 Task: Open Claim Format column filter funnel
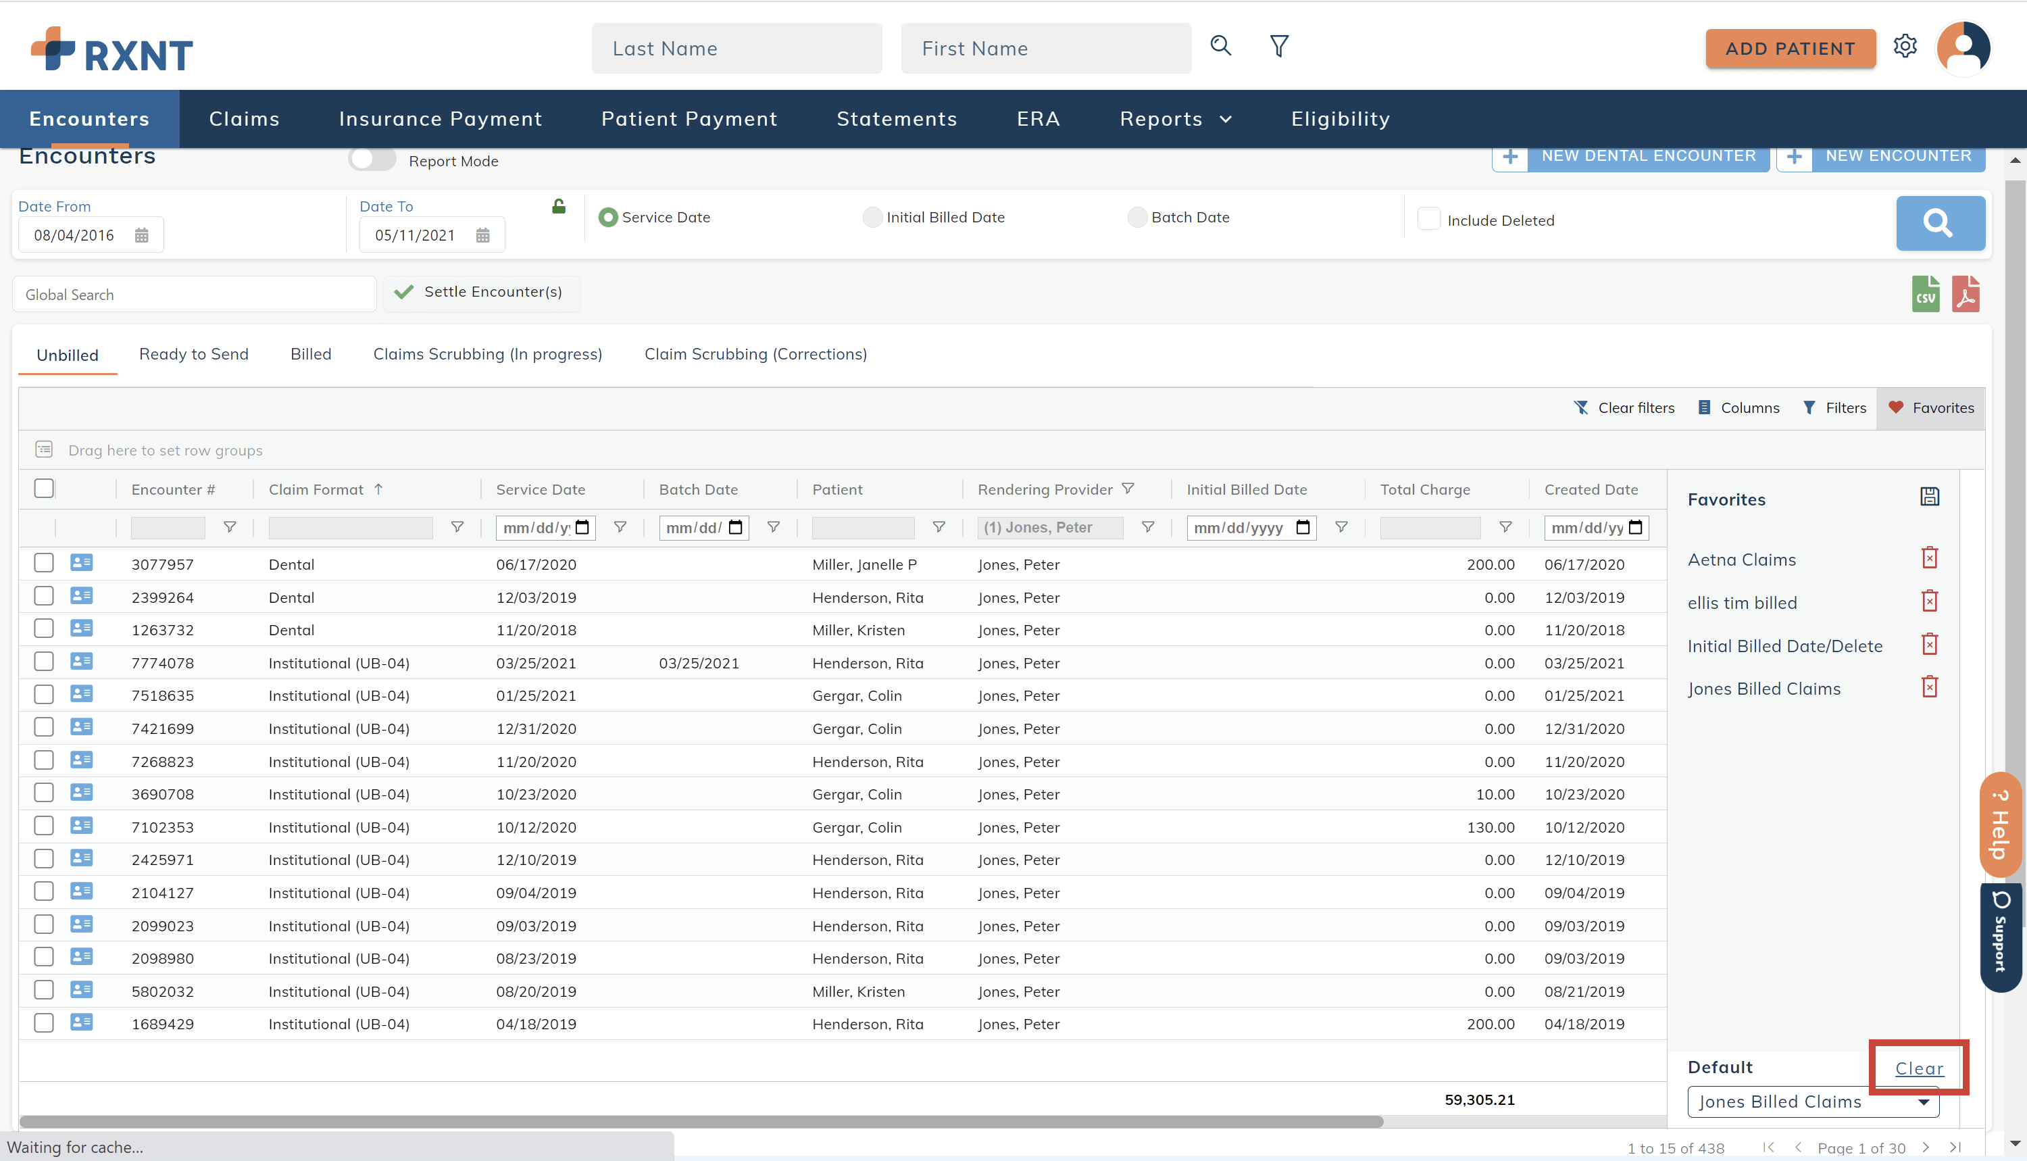(x=457, y=527)
